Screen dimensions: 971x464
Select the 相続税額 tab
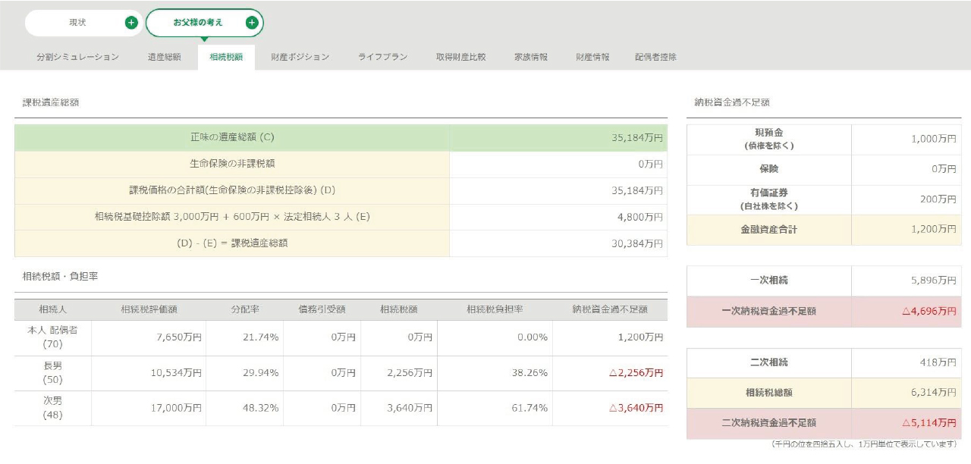(x=226, y=57)
